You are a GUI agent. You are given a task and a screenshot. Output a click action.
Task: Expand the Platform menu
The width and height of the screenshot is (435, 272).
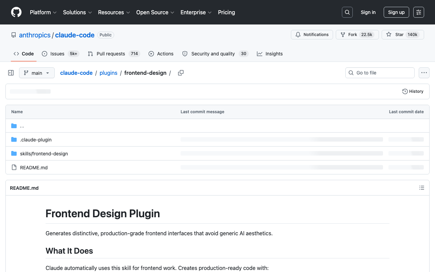pos(43,12)
